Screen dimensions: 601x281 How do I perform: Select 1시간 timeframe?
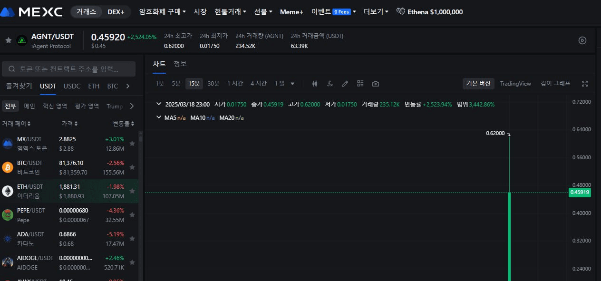[x=235, y=84]
